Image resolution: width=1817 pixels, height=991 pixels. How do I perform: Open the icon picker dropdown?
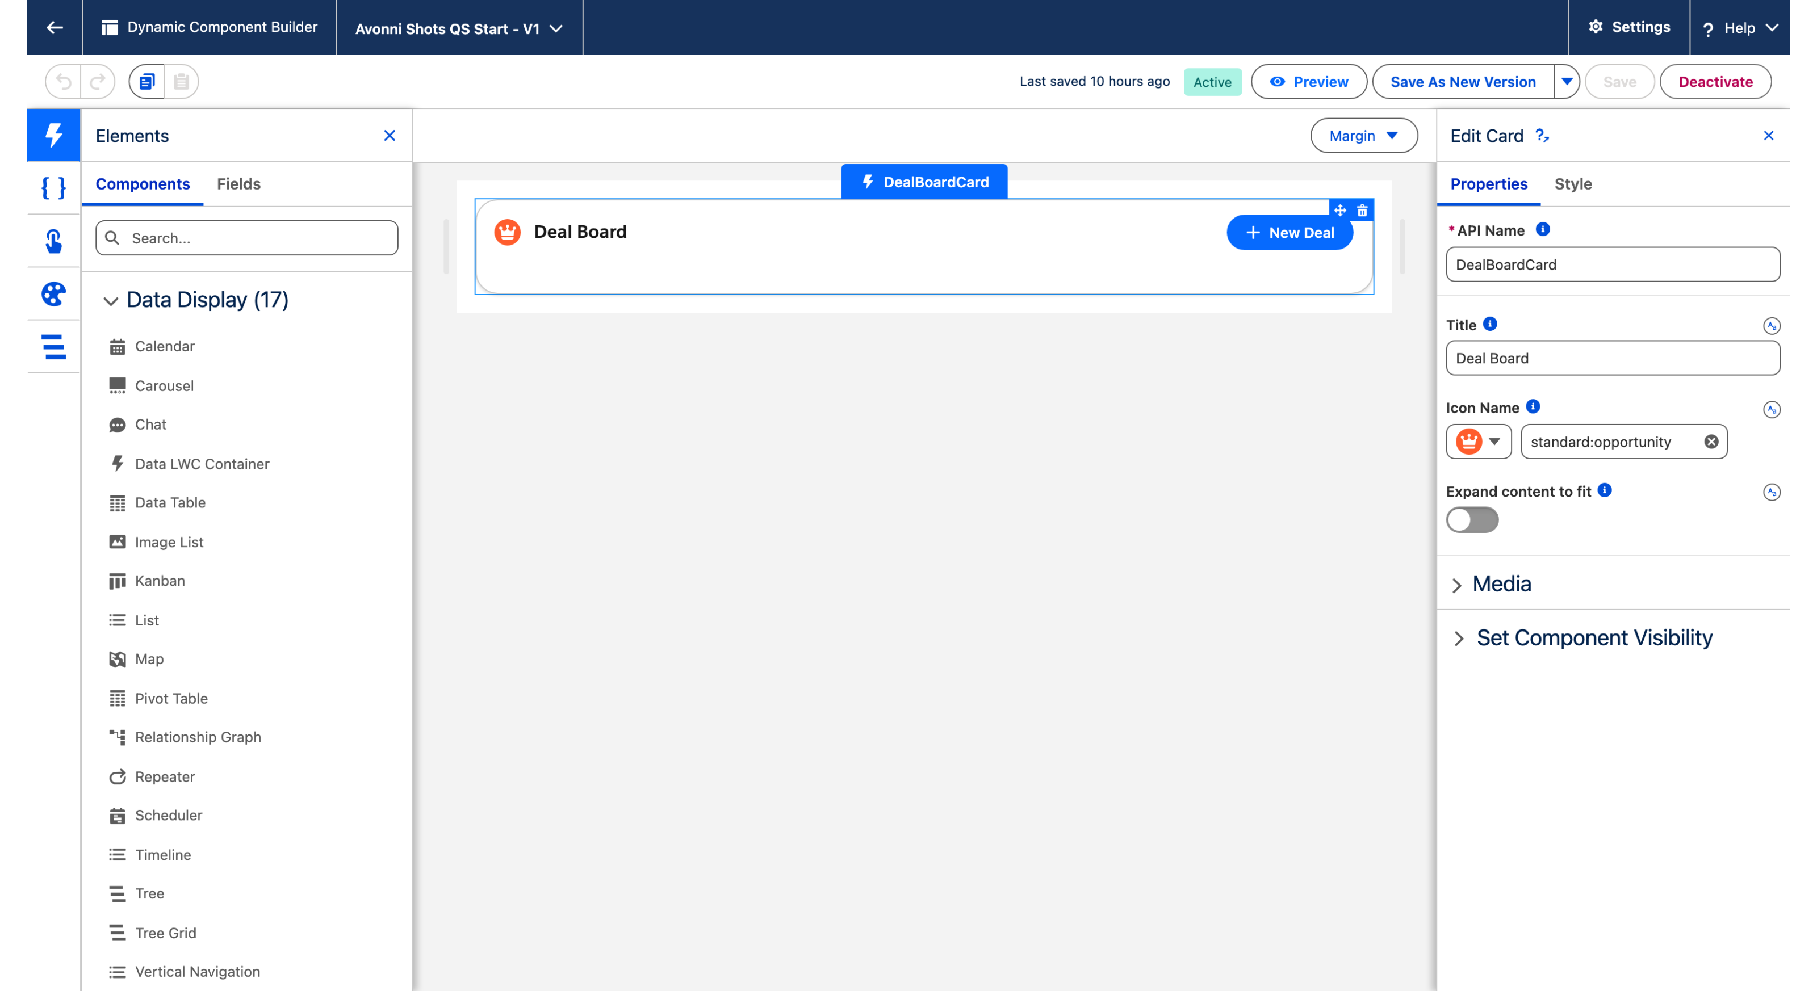click(x=1479, y=442)
